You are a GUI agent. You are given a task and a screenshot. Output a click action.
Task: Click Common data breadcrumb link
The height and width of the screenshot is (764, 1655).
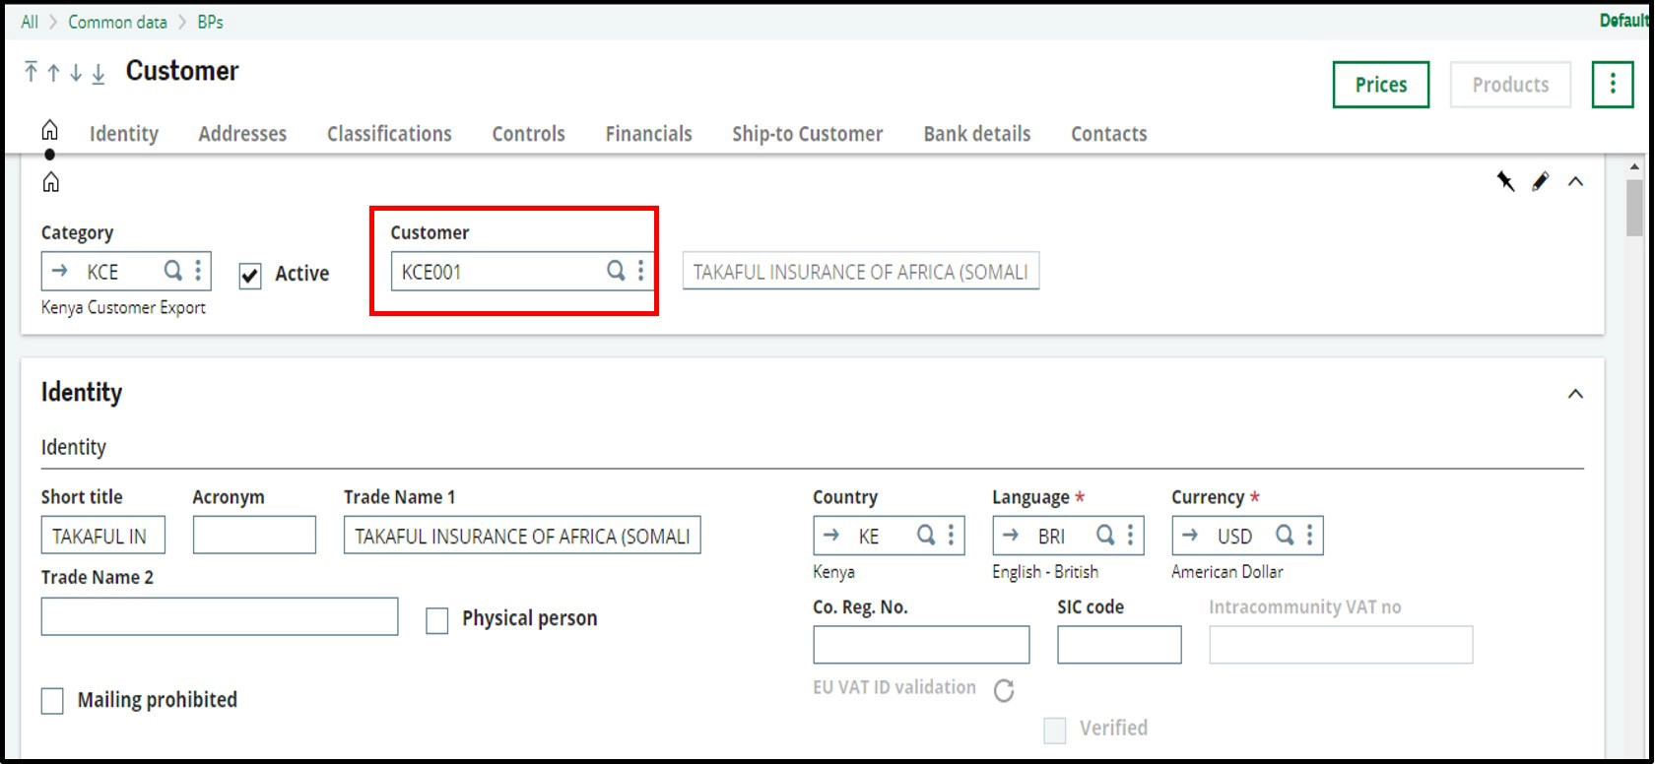pos(117,22)
